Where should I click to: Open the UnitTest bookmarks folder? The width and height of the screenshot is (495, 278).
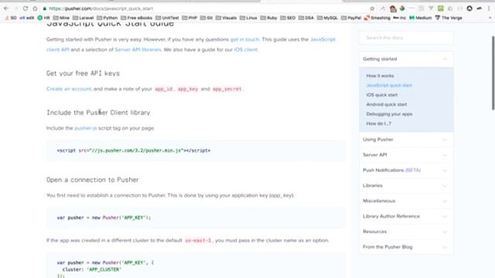click(x=167, y=18)
